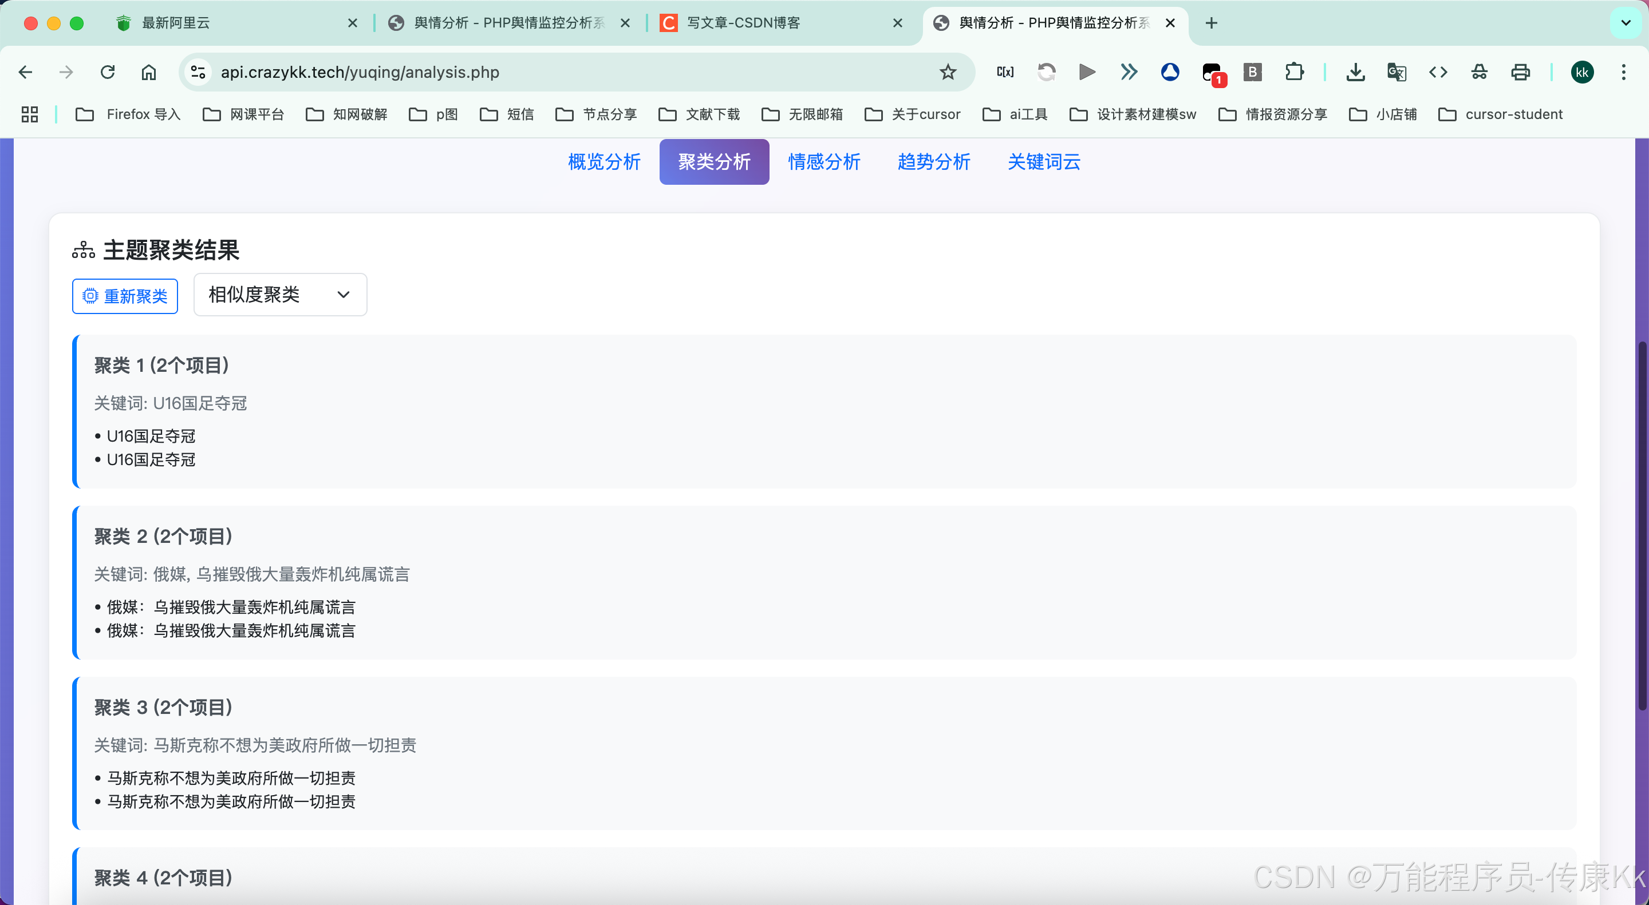Click the translate page icon
Viewport: 1649px width, 905px height.
point(1396,72)
